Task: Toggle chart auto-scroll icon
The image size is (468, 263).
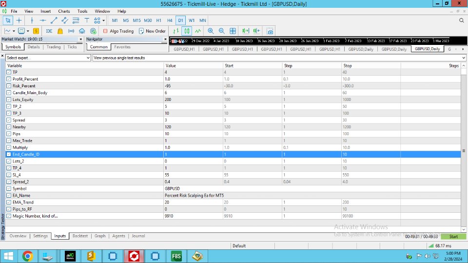Action: (245, 31)
